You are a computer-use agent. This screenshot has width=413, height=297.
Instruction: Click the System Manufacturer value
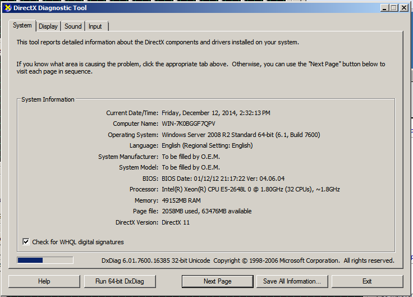(x=191, y=157)
